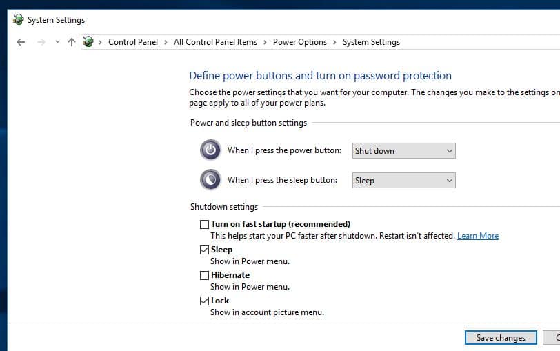560x351 pixels.
Task: Go to Power Options breadcrumb
Action: (x=300, y=42)
